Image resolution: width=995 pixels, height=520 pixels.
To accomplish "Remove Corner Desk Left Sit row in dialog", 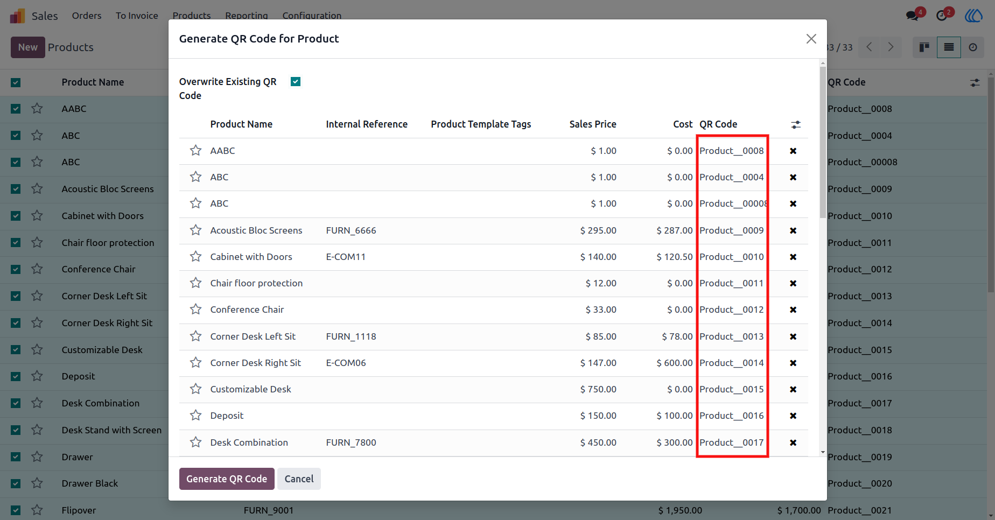I will (x=793, y=336).
